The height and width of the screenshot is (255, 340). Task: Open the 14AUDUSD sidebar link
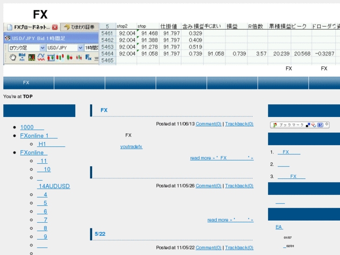pos(54,186)
